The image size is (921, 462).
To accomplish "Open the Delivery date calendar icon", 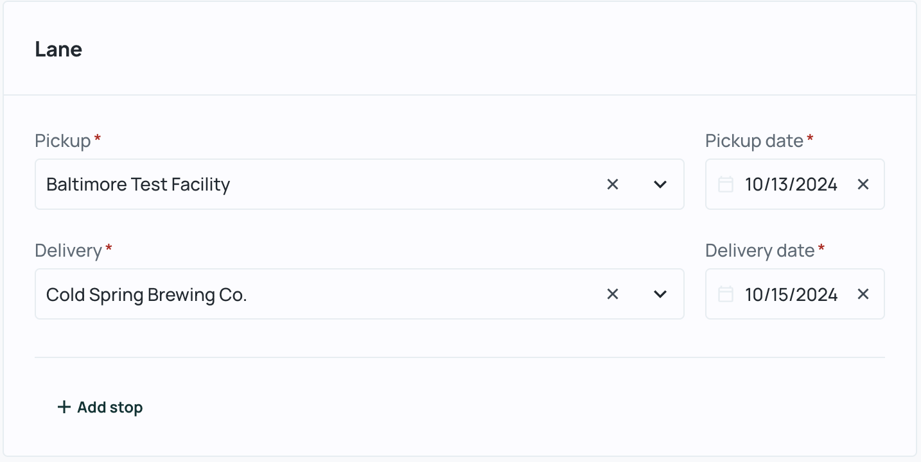I will [x=726, y=294].
